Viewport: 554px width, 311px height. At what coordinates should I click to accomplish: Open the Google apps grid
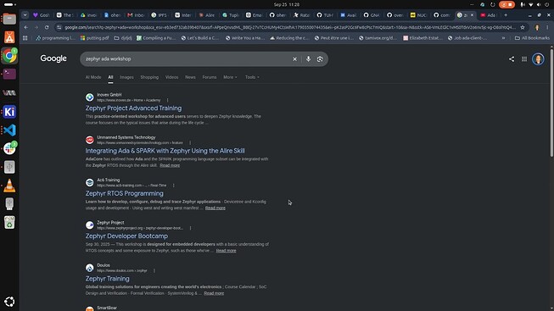click(524, 59)
